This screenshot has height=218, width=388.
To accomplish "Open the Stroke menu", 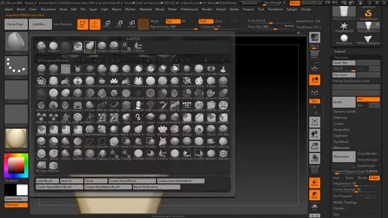I will tap(234, 9).
